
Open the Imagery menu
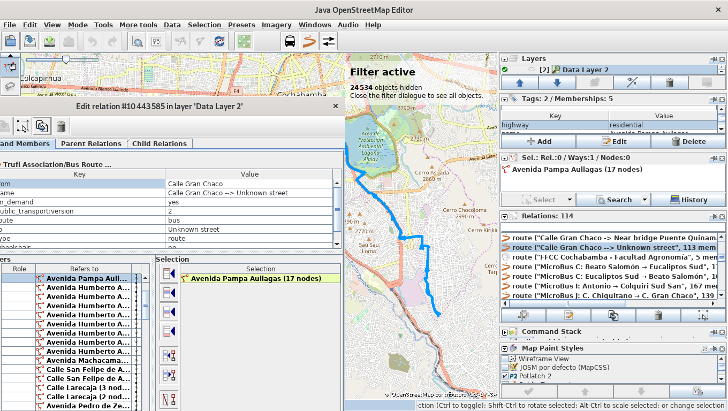[276, 25]
